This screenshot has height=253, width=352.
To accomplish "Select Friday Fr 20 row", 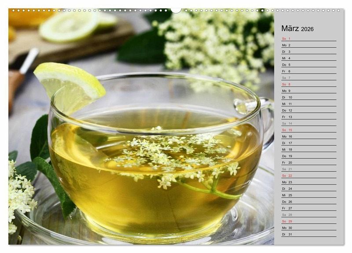I will (309, 163).
